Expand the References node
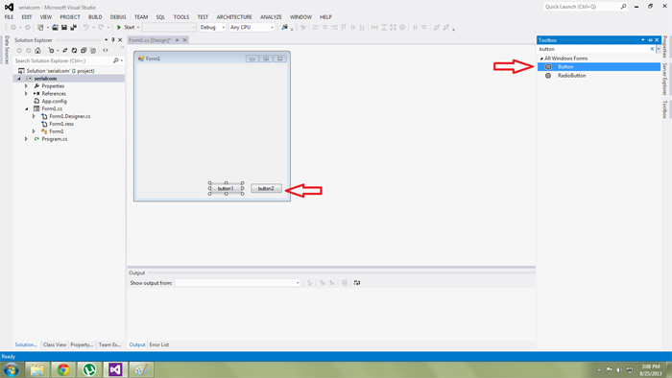This screenshot has width=672, height=378. click(x=26, y=93)
